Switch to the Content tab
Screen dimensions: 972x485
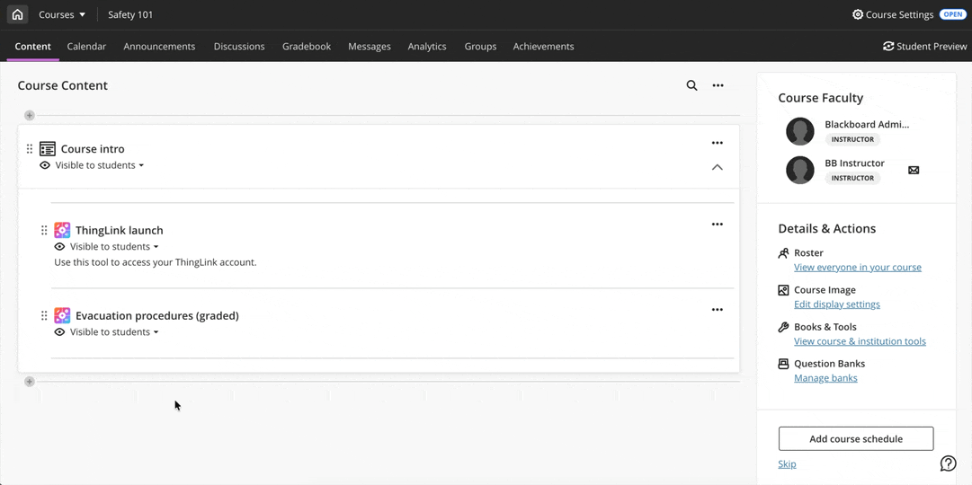click(x=33, y=47)
